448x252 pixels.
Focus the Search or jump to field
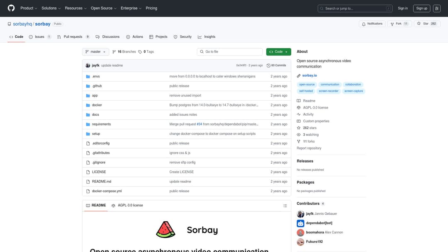[x=355, y=9]
